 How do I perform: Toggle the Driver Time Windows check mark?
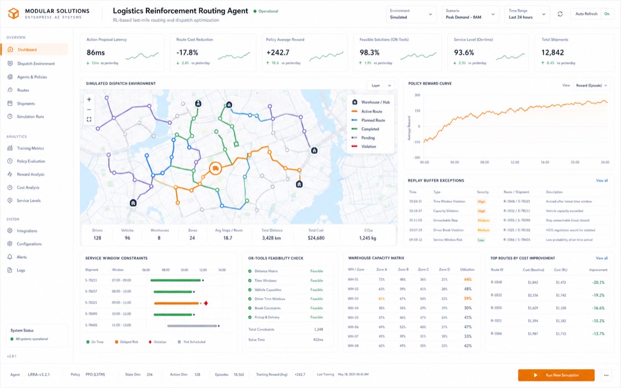pos(250,299)
